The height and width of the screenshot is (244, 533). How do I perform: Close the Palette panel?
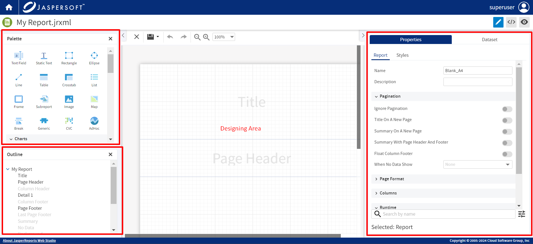[x=110, y=39]
